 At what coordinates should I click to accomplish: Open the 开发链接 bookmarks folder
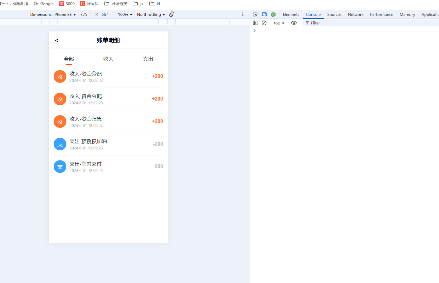pyautogui.click(x=116, y=3)
